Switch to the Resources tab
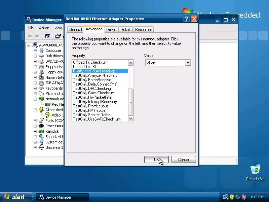 (144, 30)
